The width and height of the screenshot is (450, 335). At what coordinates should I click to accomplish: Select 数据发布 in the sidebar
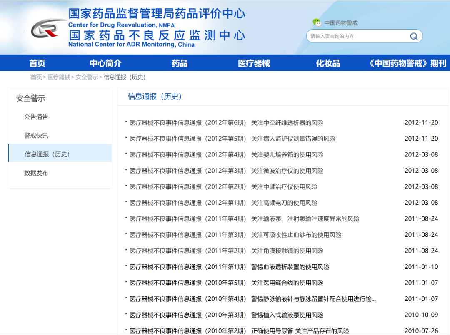pyautogui.click(x=36, y=173)
